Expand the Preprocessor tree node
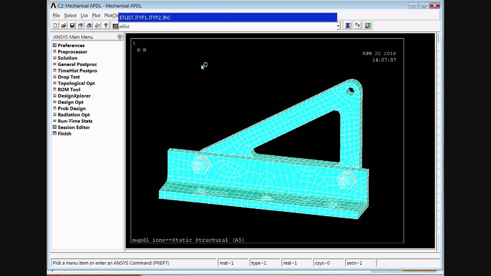The width and height of the screenshot is (491, 276). click(x=54, y=52)
